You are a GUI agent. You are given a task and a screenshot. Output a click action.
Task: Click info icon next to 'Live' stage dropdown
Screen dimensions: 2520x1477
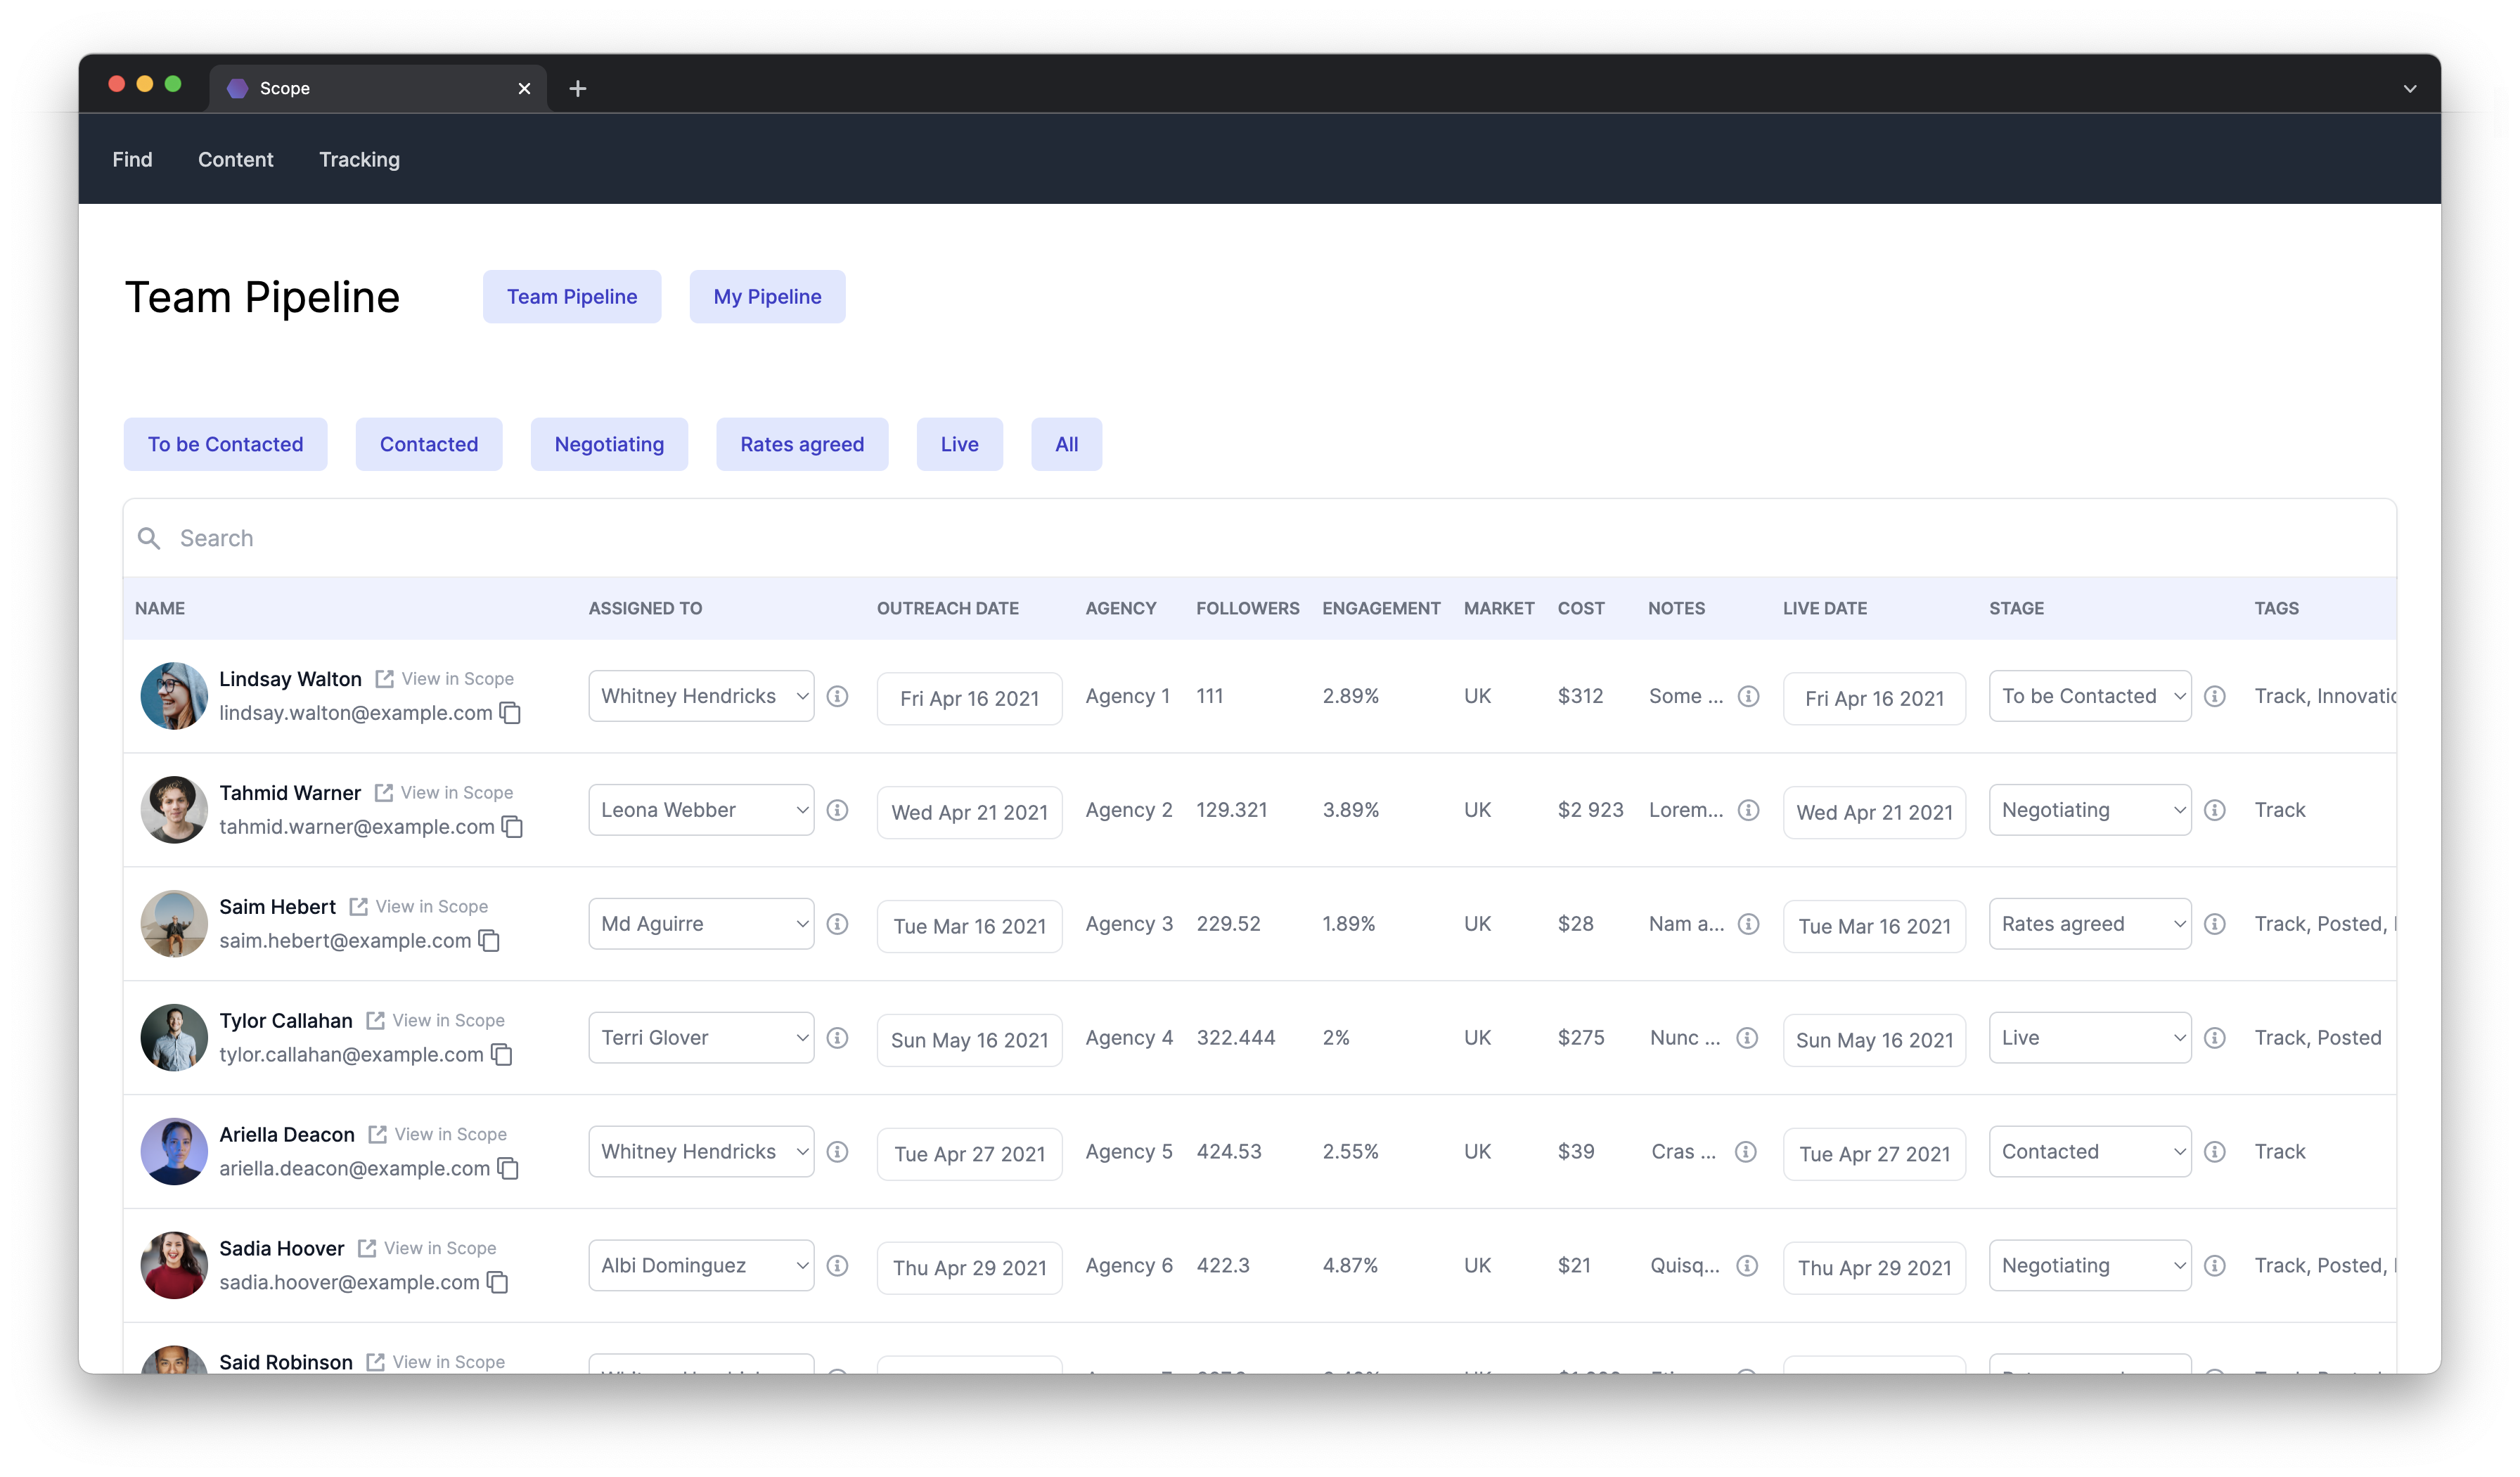coord(2215,1038)
